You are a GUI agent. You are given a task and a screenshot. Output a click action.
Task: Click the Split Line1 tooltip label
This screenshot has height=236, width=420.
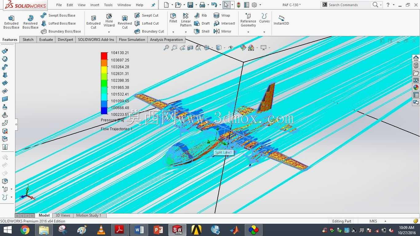coord(224,152)
